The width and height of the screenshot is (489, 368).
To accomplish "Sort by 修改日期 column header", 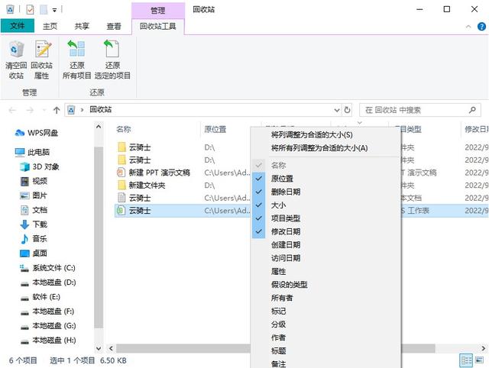I will (475, 129).
